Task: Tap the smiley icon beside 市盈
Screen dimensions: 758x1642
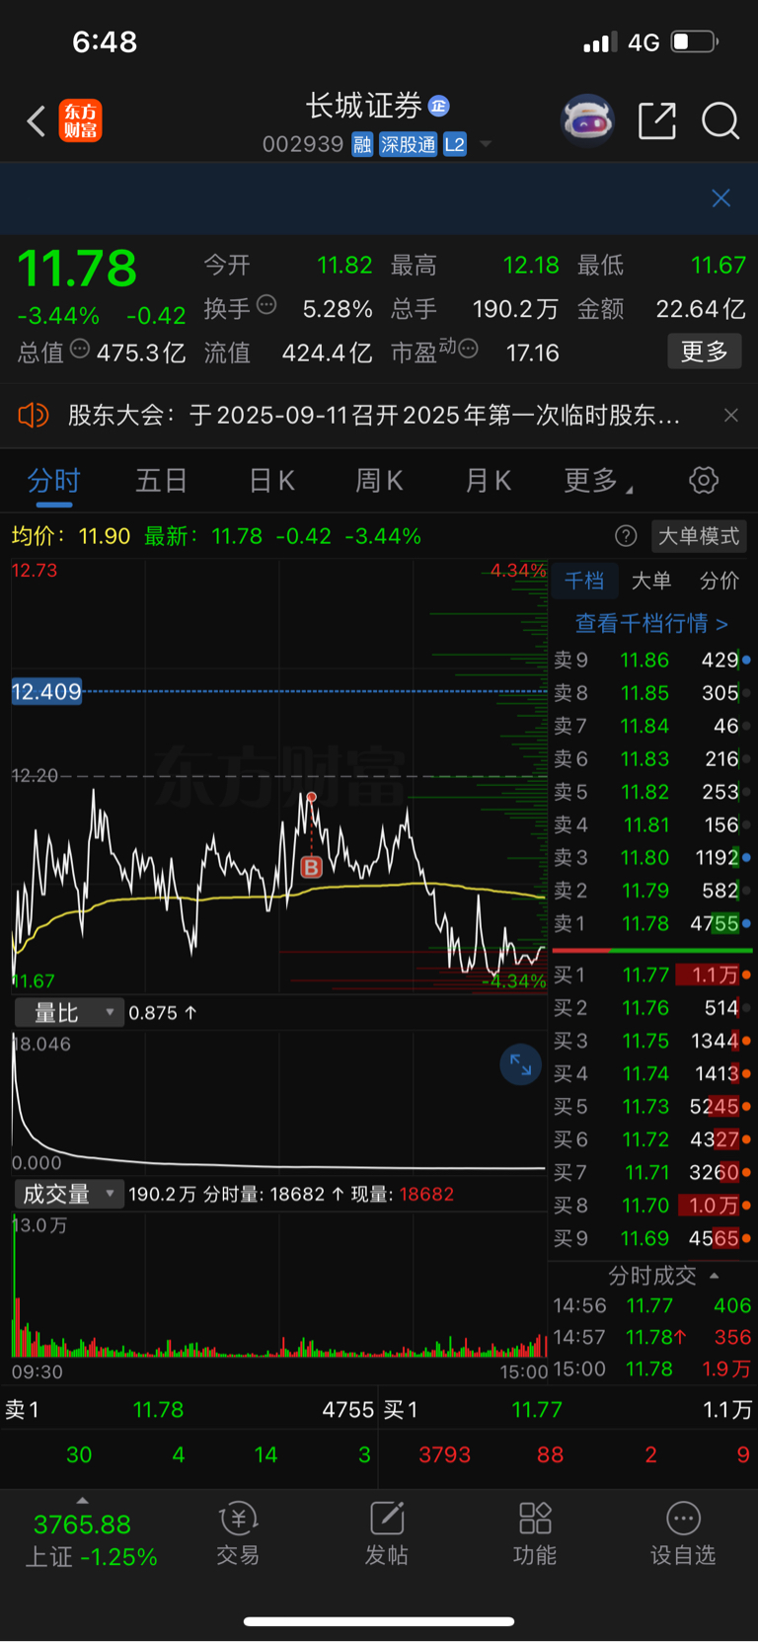Action: (469, 349)
